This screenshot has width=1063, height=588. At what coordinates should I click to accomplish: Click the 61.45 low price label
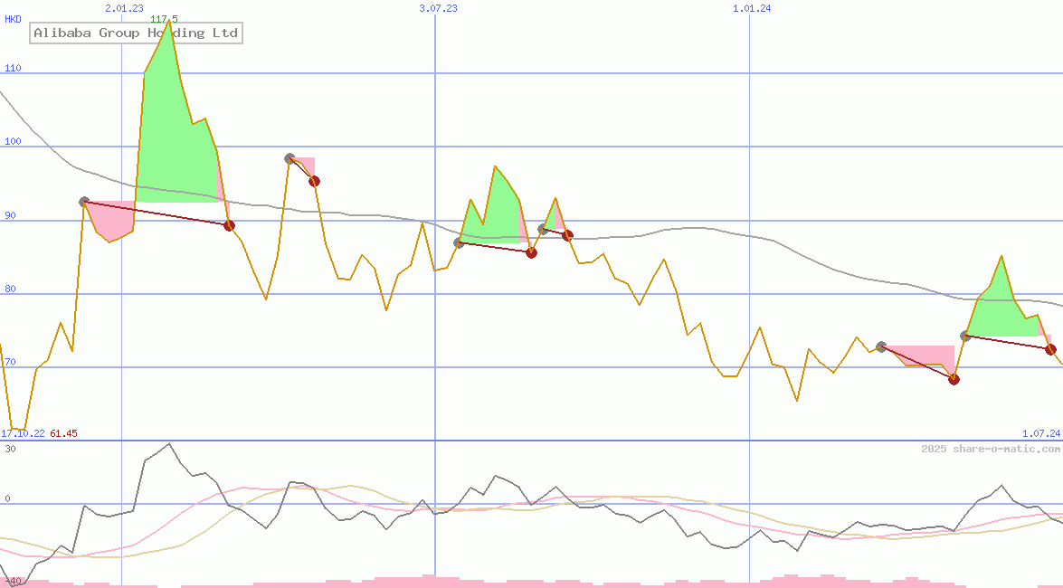click(63, 433)
